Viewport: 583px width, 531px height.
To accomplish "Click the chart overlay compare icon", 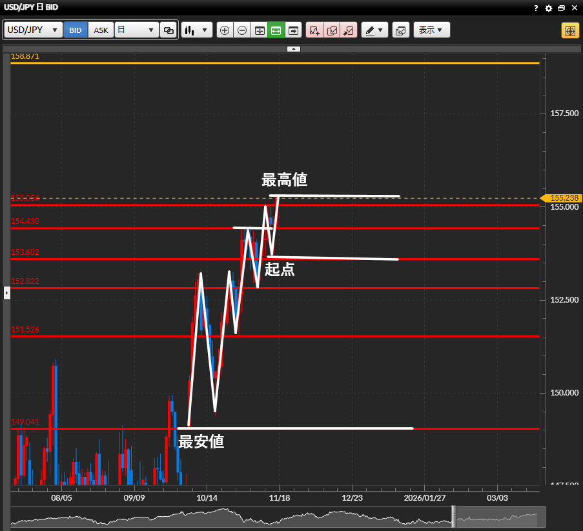I will click(401, 30).
